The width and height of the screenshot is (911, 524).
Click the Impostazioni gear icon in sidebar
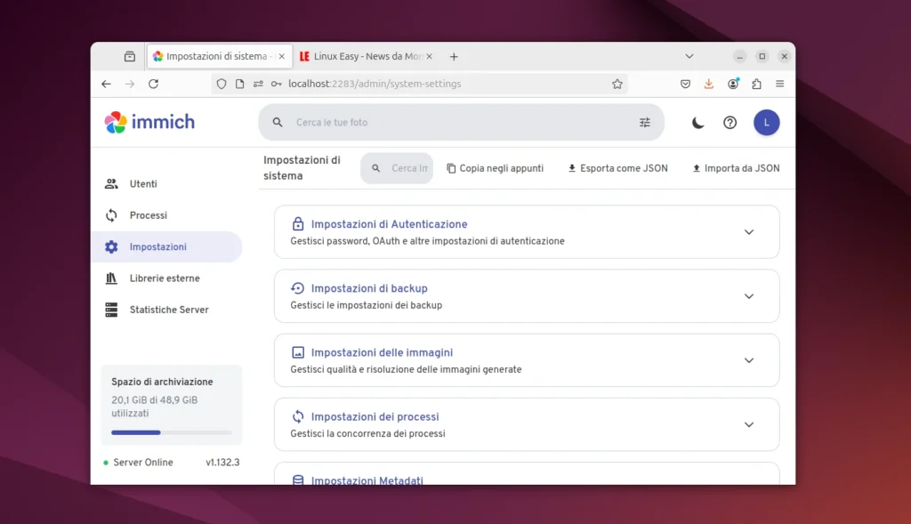(111, 247)
